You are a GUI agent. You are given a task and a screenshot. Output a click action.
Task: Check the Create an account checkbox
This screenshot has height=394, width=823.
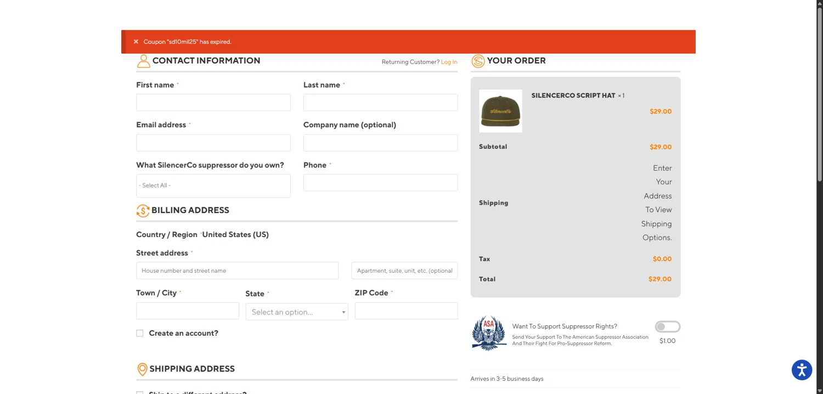140,333
